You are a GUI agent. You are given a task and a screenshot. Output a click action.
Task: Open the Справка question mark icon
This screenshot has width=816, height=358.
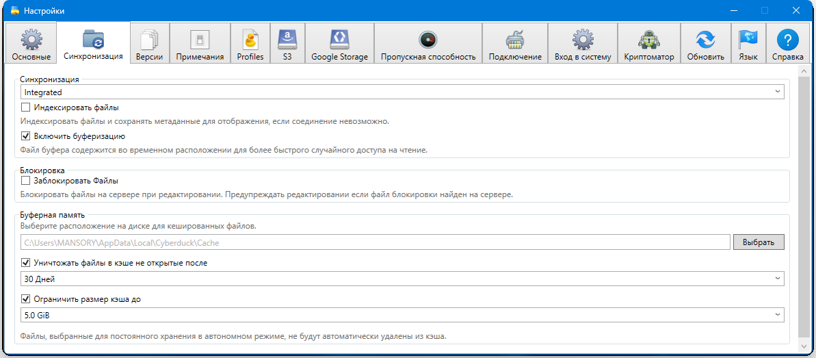point(787,40)
